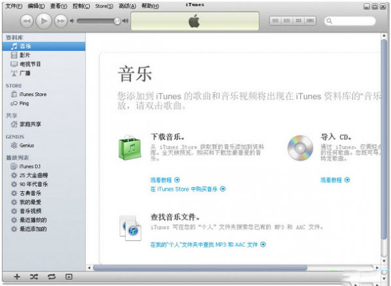This screenshot has height=286, width=391.
Task: Open the 控制(C) menu
Action: [x=81, y=6]
